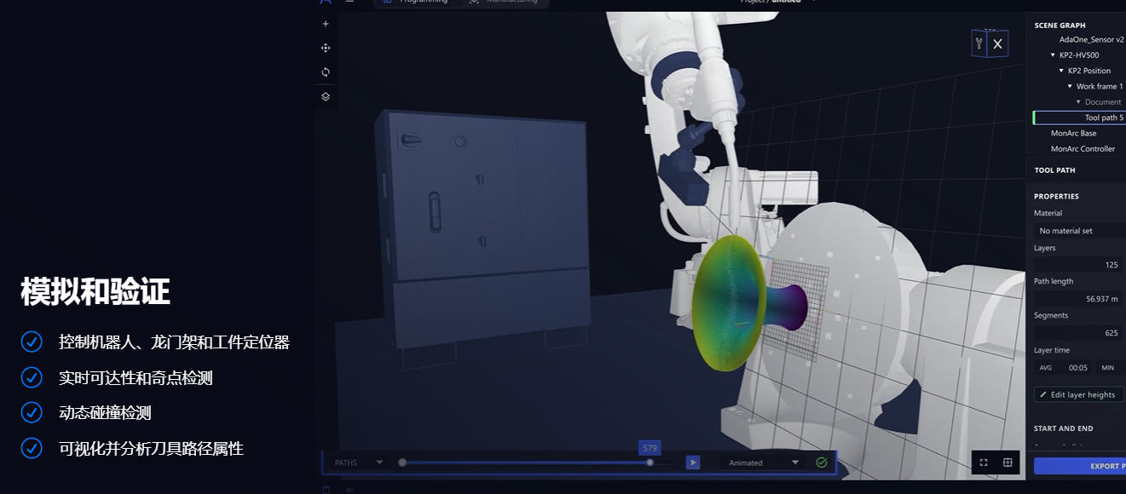Image resolution: width=1126 pixels, height=494 pixels.
Task: Switch to the Manufacturing tab
Action: [x=510, y=1]
